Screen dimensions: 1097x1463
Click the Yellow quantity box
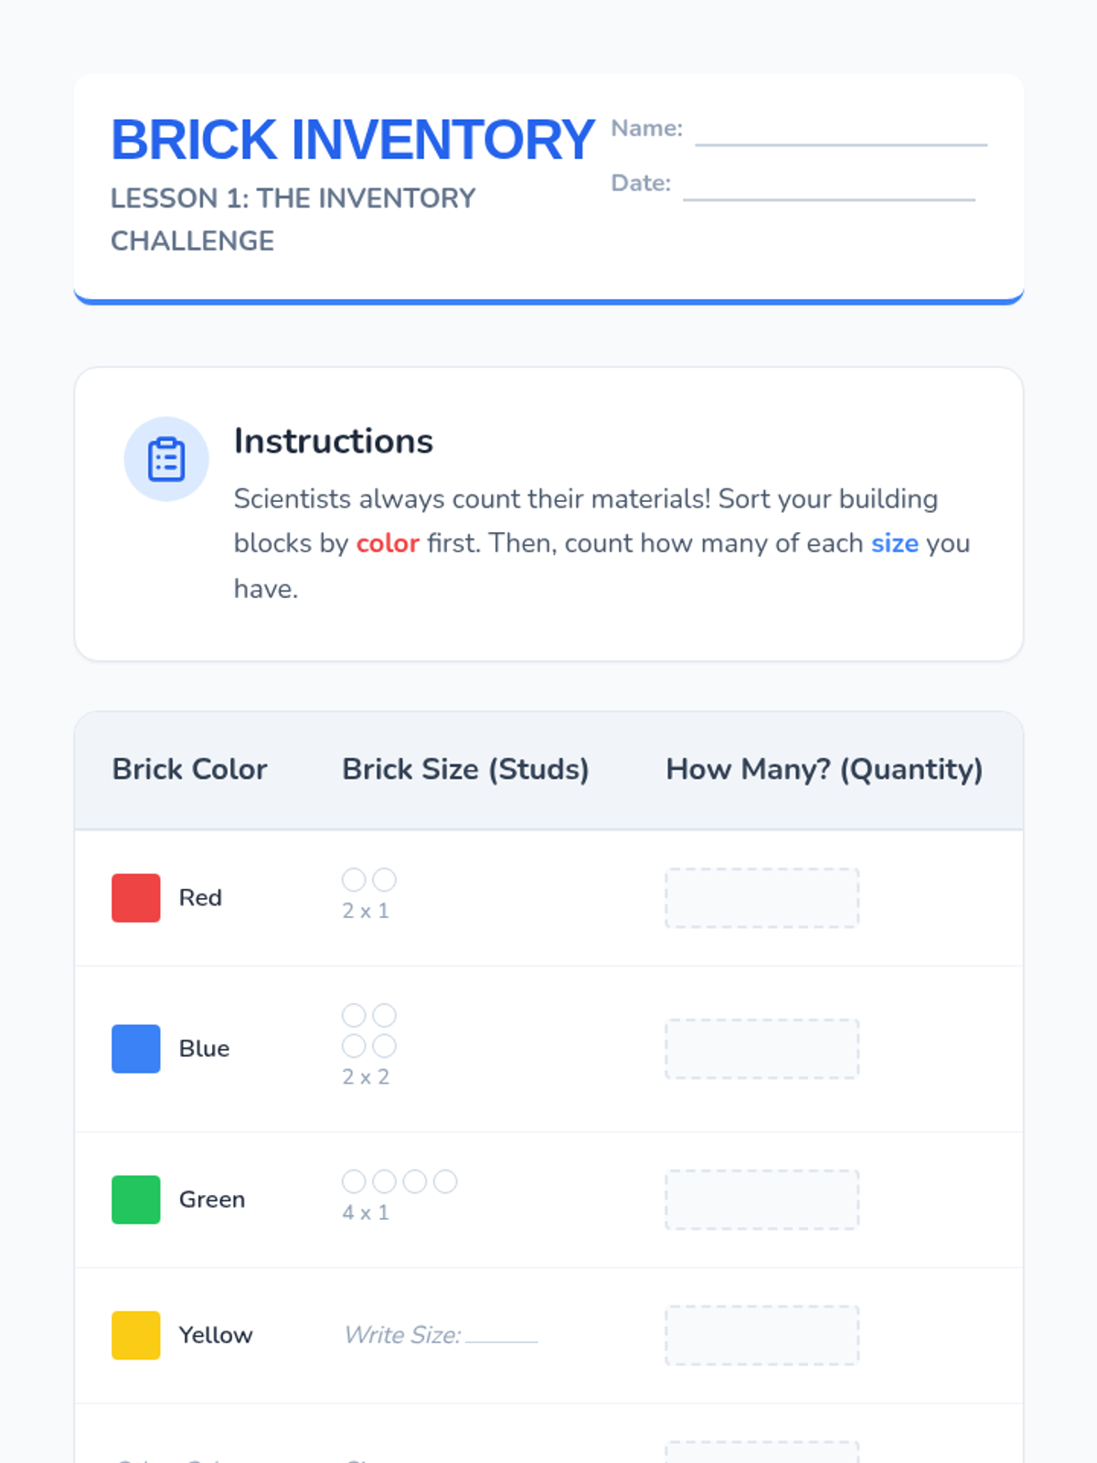click(762, 1335)
